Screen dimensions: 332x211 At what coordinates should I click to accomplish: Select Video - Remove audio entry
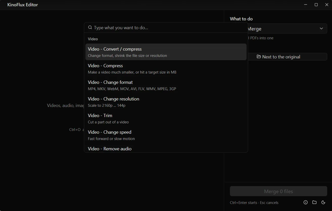pyautogui.click(x=166, y=148)
